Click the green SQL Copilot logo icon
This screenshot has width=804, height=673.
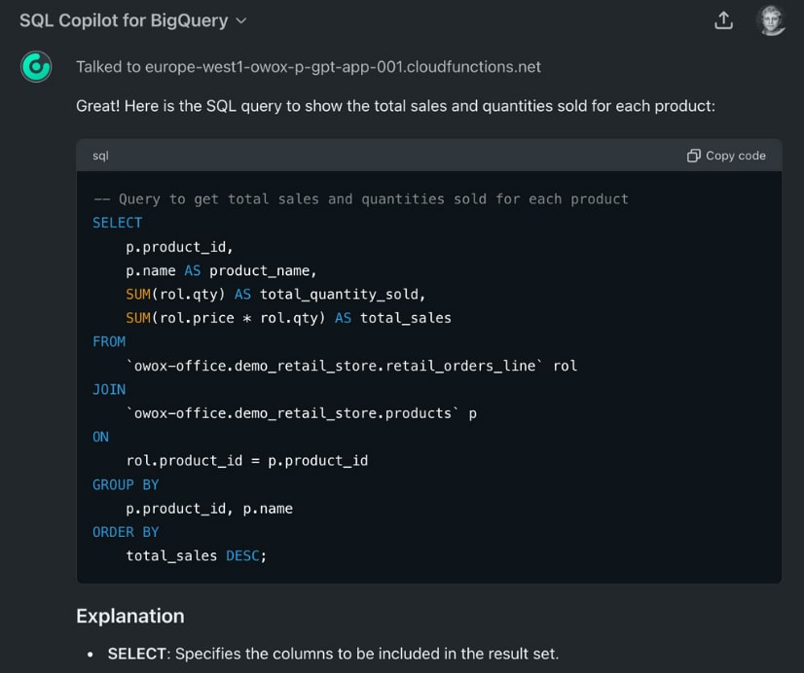pos(36,66)
